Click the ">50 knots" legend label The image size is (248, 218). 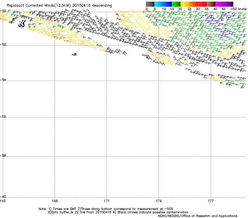pyautogui.click(x=238, y=9)
